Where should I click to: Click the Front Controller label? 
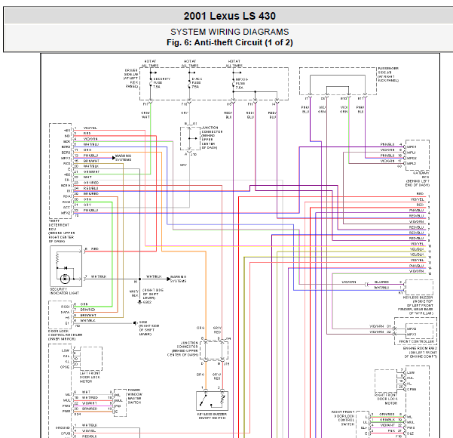pos(417,341)
